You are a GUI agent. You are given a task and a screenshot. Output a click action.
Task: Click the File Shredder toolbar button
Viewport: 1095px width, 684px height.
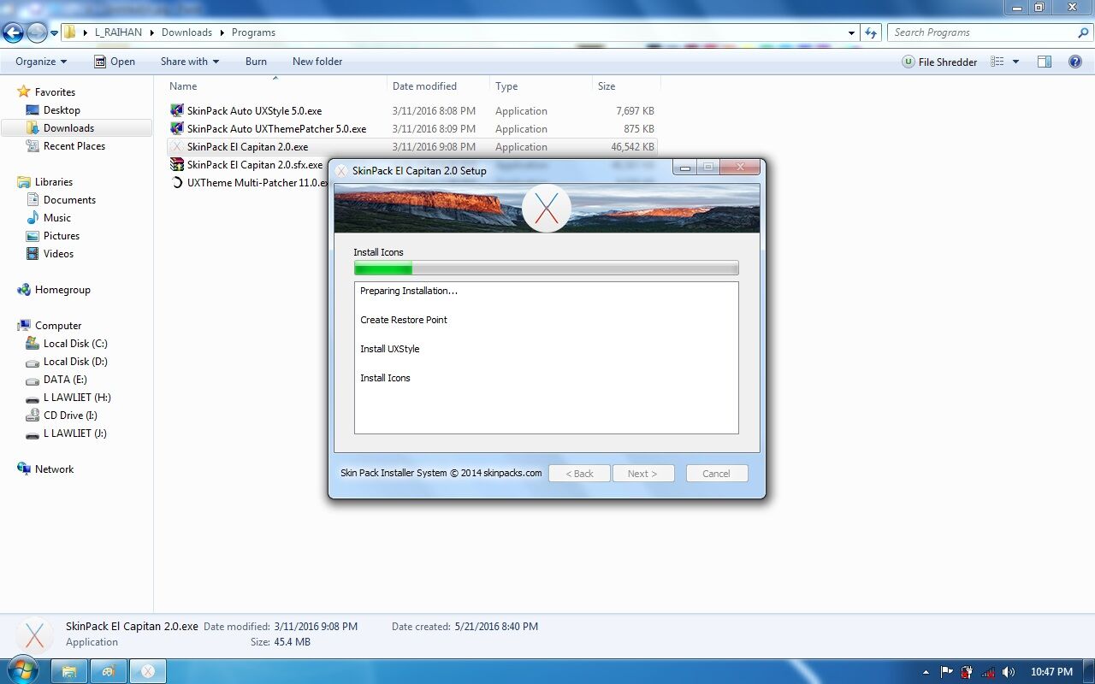tap(939, 62)
